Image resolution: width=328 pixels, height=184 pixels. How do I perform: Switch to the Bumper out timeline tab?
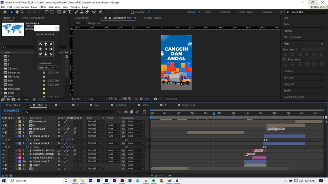tap(189, 105)
